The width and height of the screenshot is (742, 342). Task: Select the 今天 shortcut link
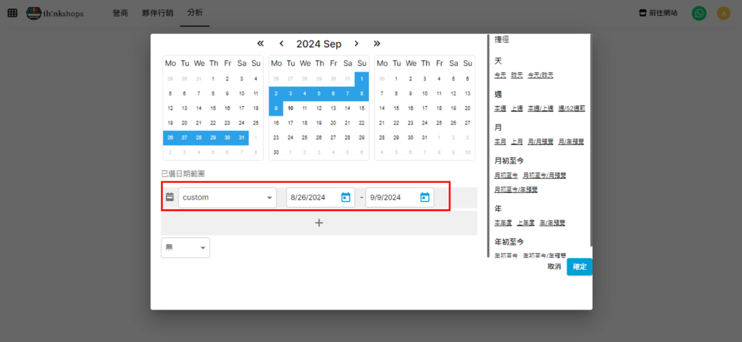pyautogui.click(x=500, y=75)
